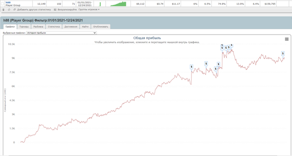Open the Группы игроков dropdown
Viewport: 292px width, 156px height.
89,10
